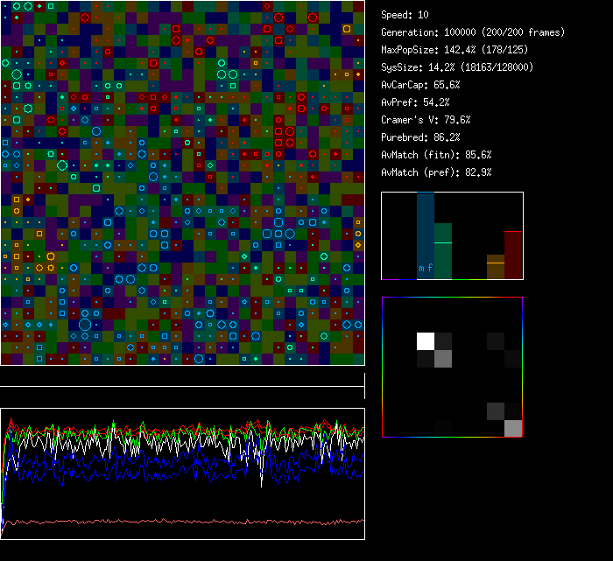Click the 'm f' label in the histogram
Image resolution: width=613 pixels, height=561 pixels.
(426, 268)
